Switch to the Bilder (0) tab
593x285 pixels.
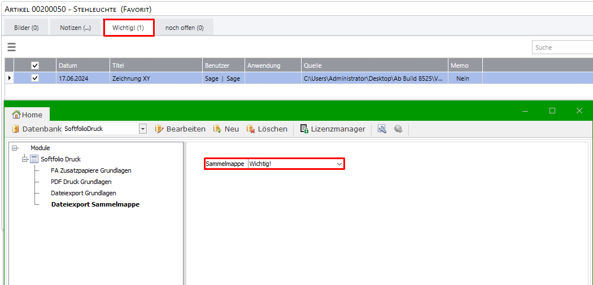26,28
